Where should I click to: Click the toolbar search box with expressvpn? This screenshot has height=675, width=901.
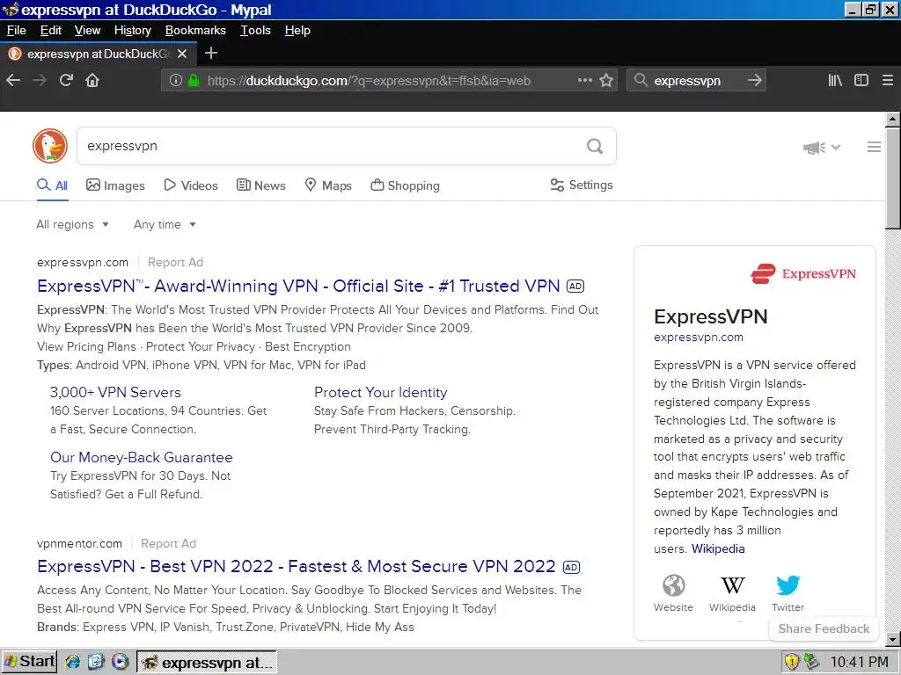[698, 80]
